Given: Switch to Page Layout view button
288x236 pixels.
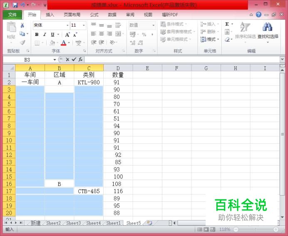Looking at the screenshot, I should pyautogui.click(x=206, y=229).
